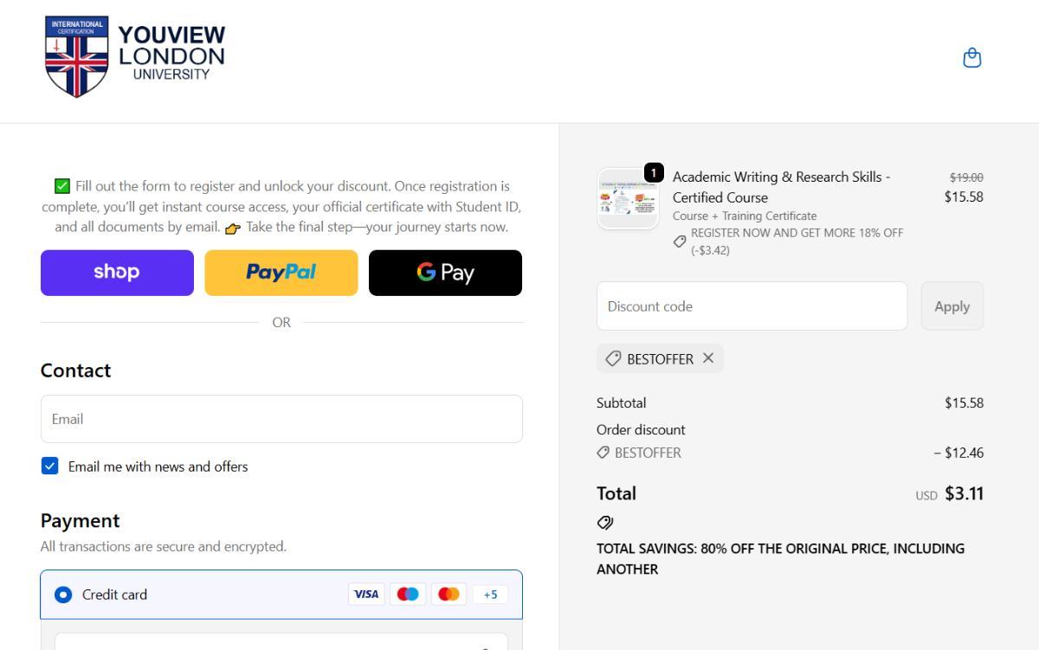Viewport: 1039px width, 650px height.
Task: Pay with Shop Pay button
Action: (x=117, y=273)
